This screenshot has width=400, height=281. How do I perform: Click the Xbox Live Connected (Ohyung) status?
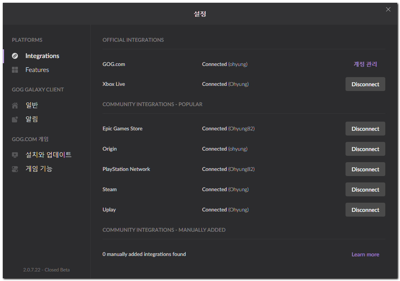point(225,84)
